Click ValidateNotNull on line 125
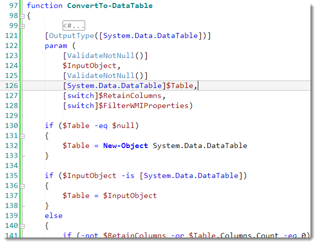 [101, 75]
